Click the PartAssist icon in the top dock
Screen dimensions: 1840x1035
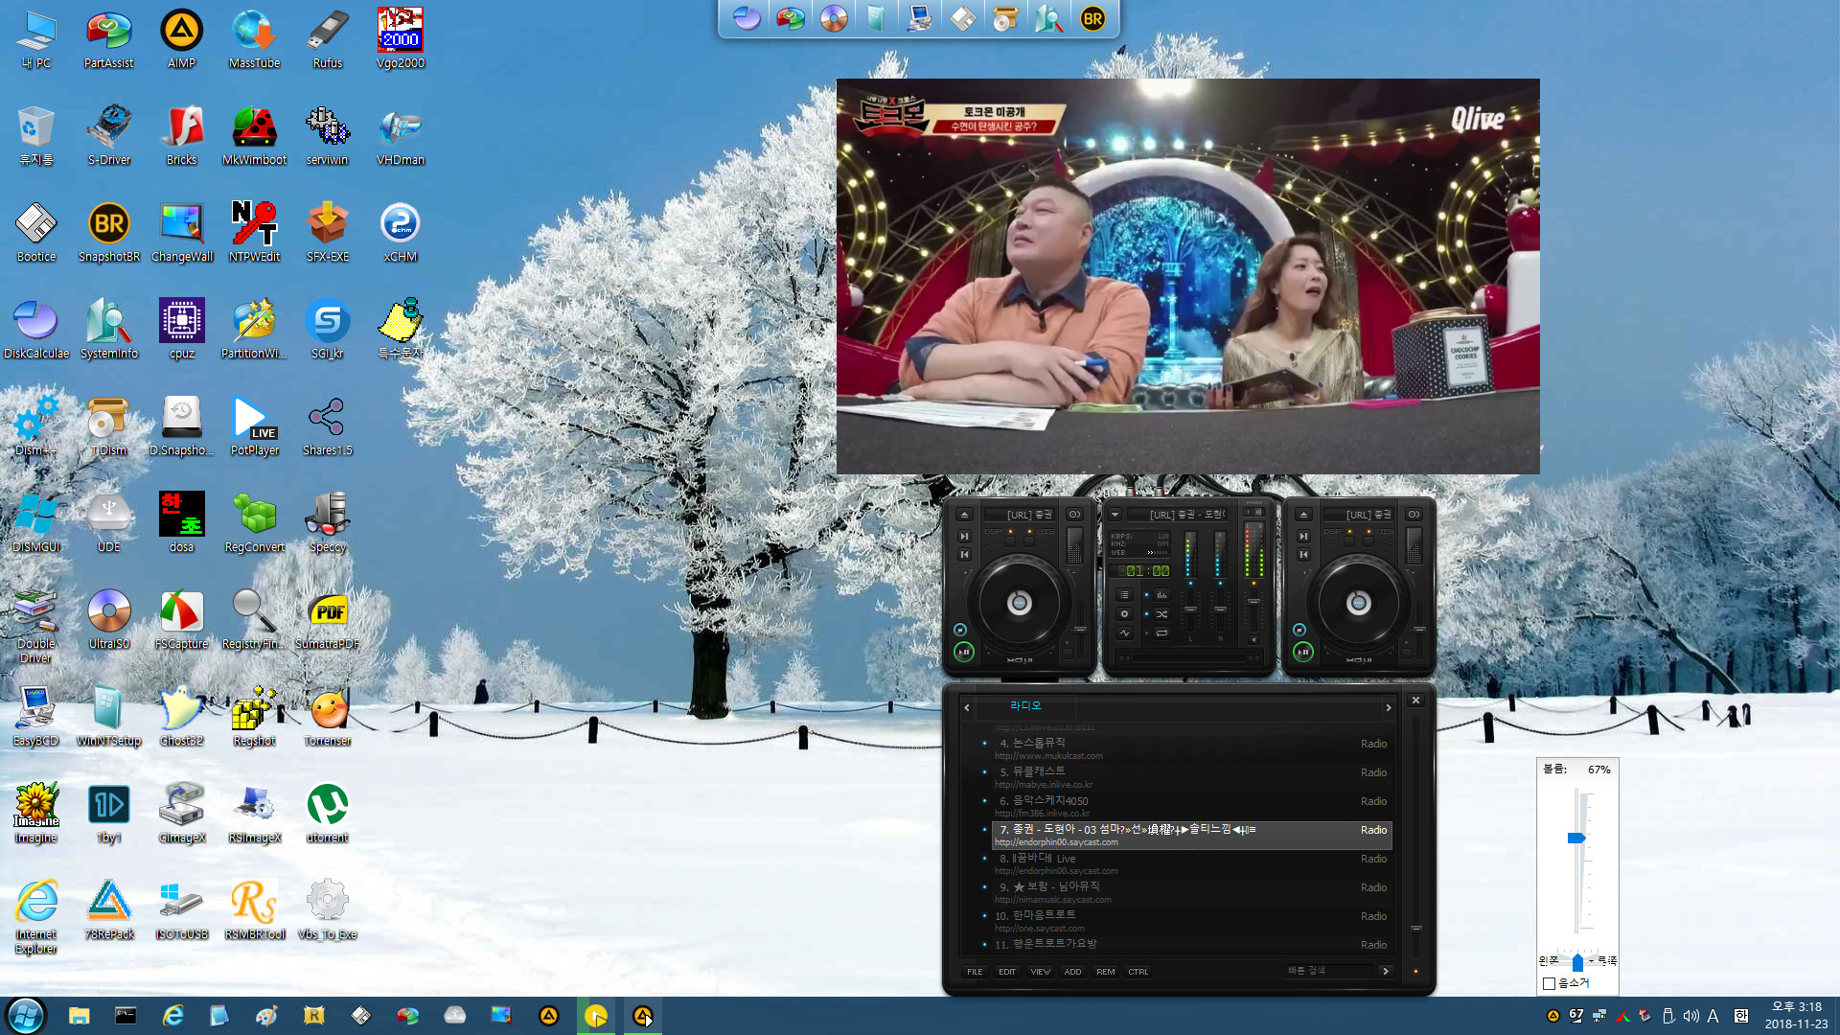click(791, 19)
